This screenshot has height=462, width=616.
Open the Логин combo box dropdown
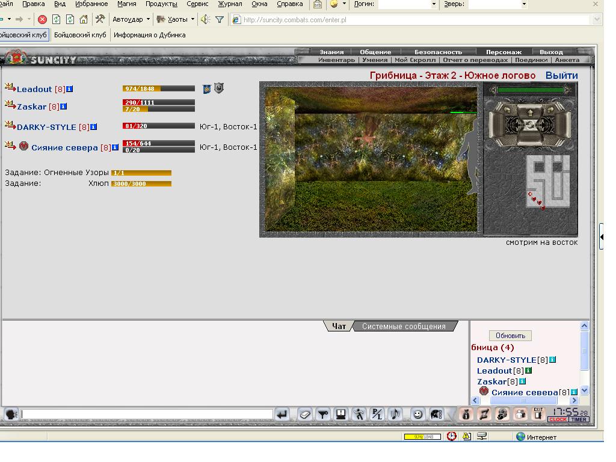(x=434, y=4)
